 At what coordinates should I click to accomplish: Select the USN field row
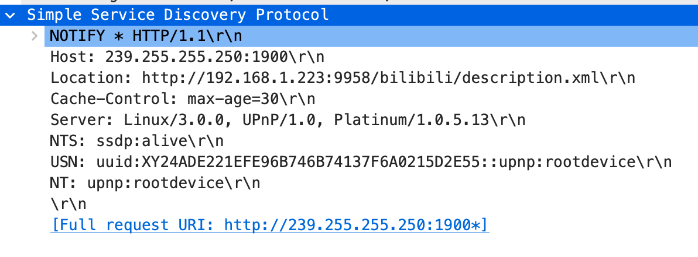[x=361, y=162]
